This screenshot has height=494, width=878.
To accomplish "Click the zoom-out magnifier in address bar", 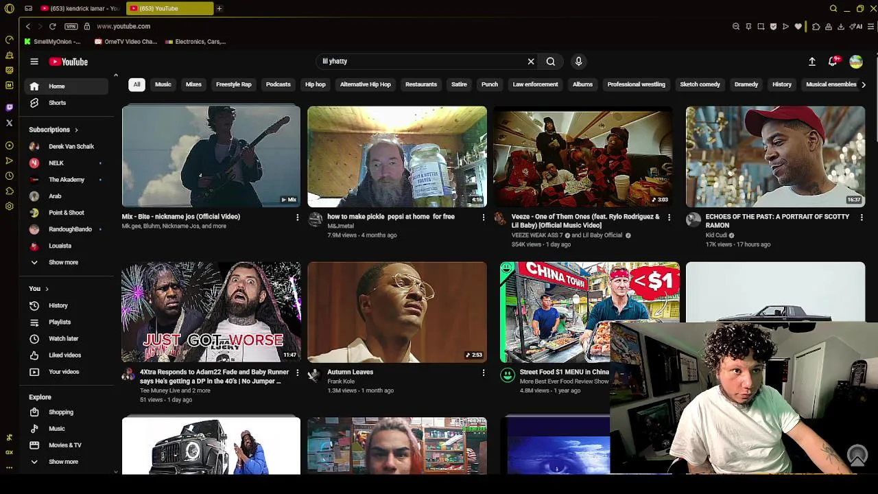I will click(736, 27).
